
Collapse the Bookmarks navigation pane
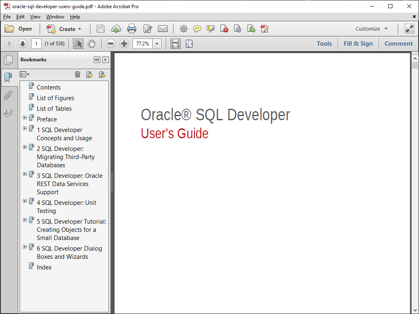(x=97, y=60)
